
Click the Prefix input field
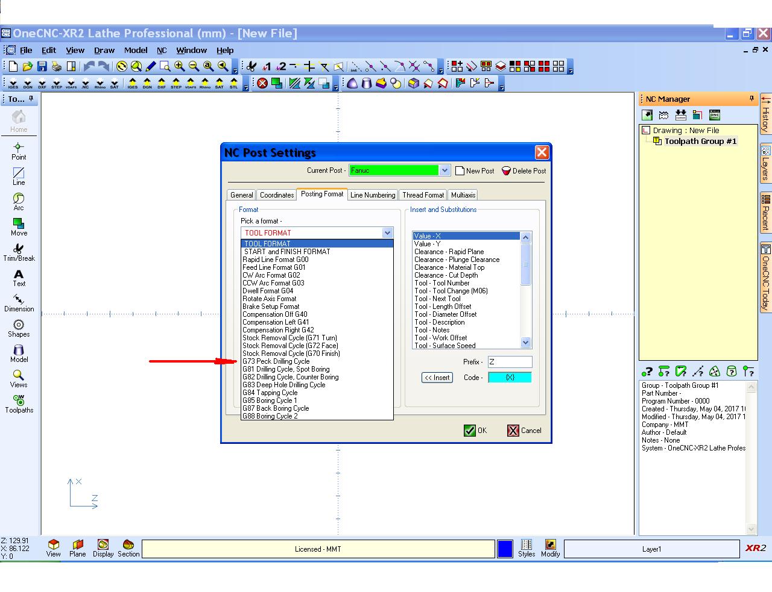point(510,362)
